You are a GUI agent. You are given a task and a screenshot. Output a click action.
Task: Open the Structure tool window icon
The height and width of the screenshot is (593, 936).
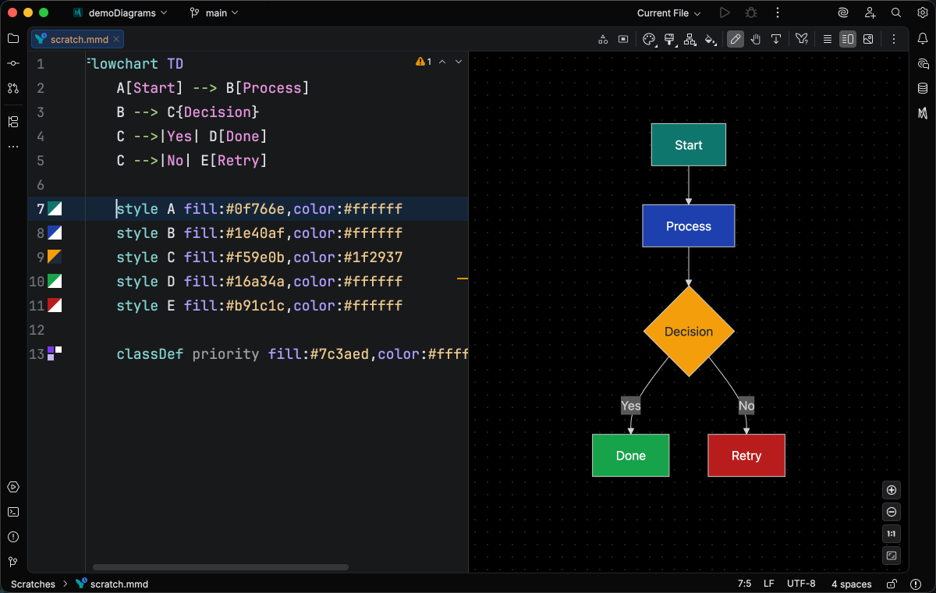tap(12, 122)
